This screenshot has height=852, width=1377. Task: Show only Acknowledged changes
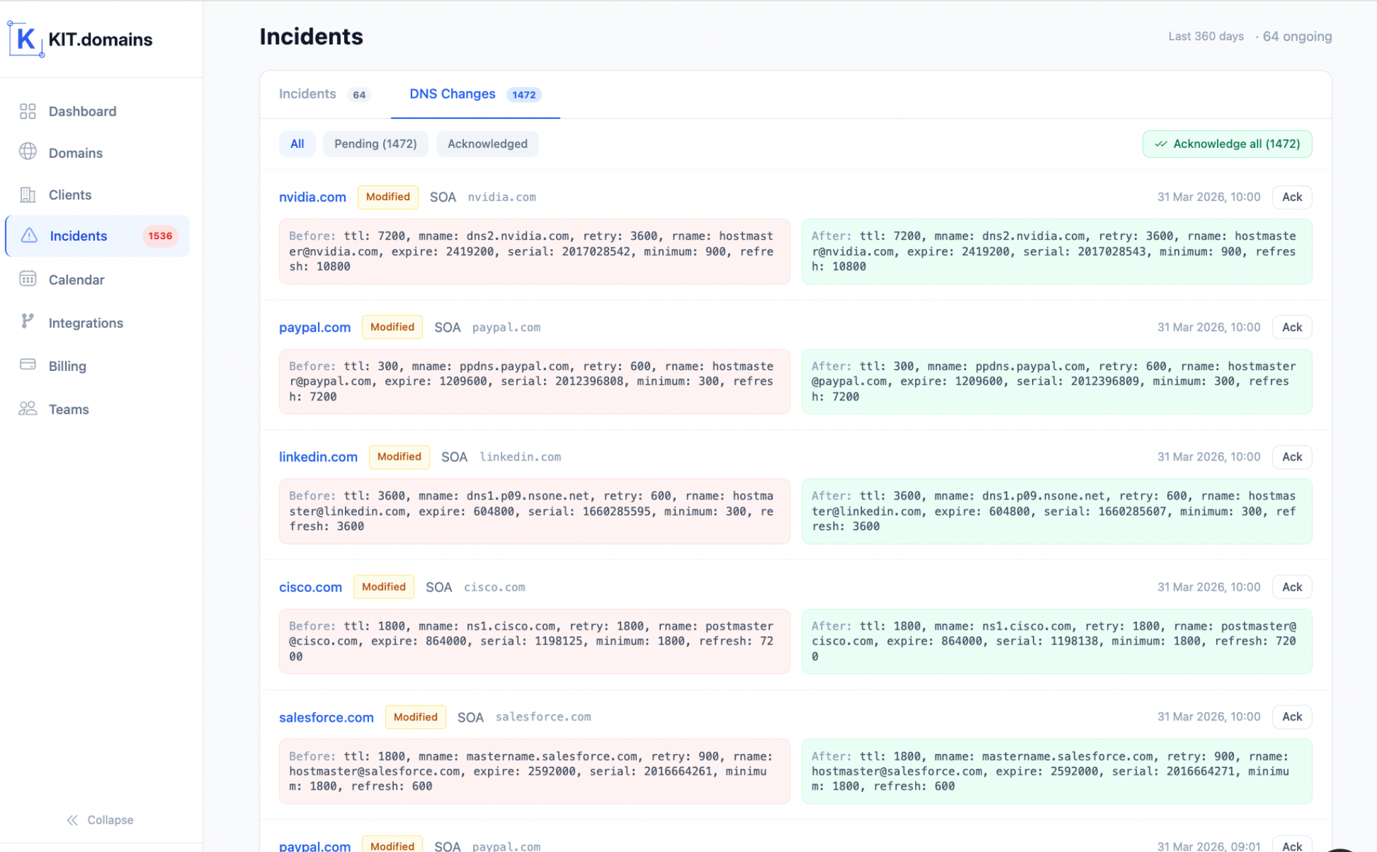487,144
